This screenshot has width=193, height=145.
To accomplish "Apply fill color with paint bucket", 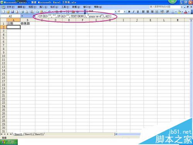I will (179, 12).
